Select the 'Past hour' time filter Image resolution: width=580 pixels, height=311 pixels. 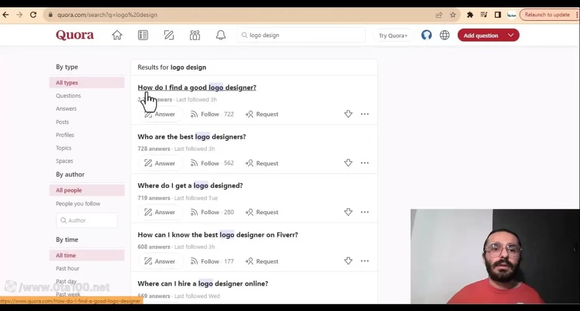tap(68, 268)
